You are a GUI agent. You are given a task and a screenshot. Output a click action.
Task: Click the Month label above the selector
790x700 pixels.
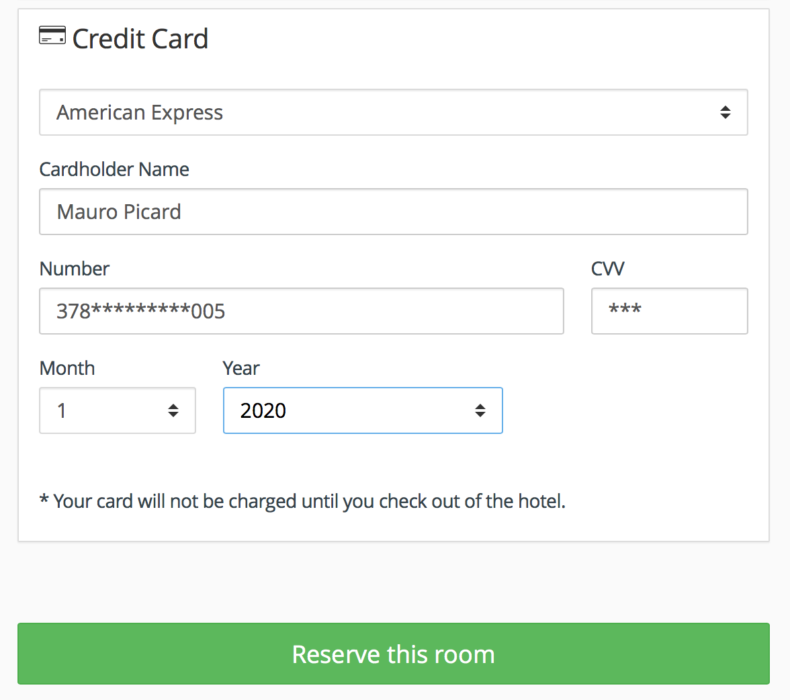67,368
